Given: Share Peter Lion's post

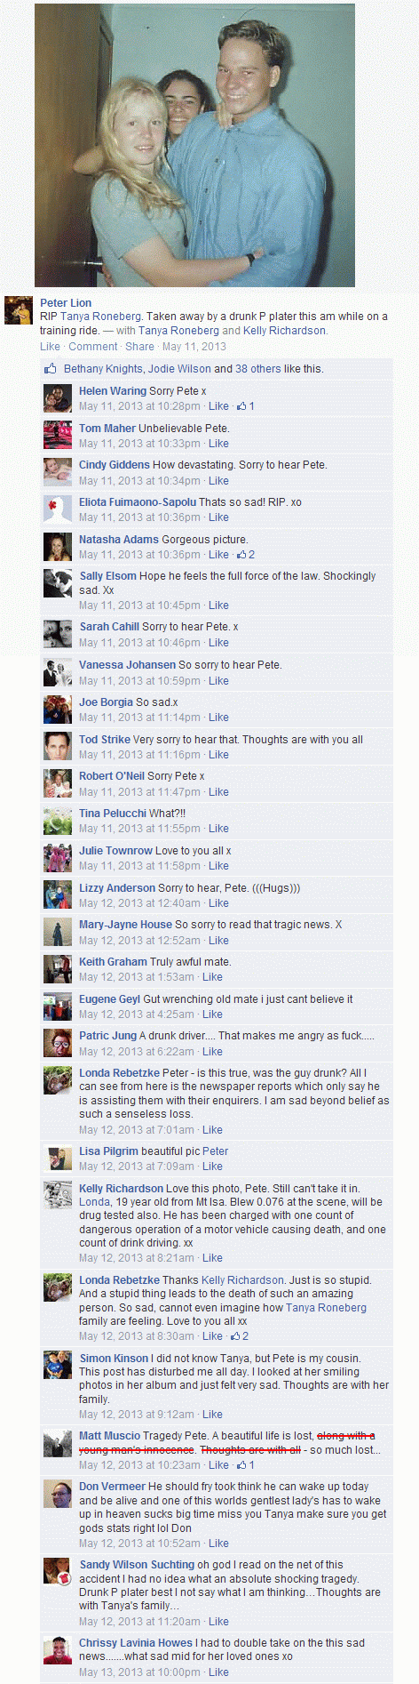Looking at the screenshot, I should coord(139,347).
